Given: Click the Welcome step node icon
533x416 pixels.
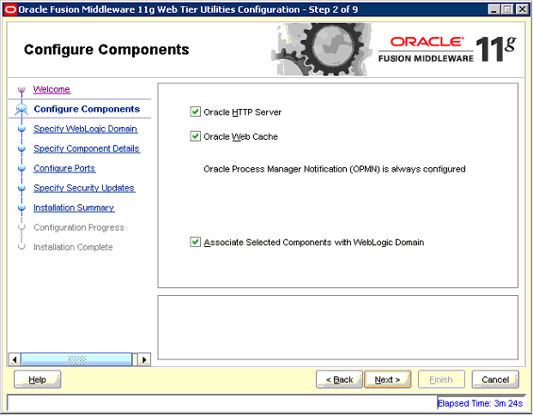Looking at the screenshot, I should click(21, 90).
